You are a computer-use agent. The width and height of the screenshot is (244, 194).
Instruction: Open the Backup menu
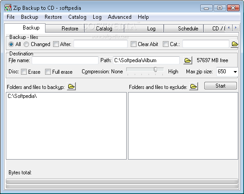(x=29, y=17)
